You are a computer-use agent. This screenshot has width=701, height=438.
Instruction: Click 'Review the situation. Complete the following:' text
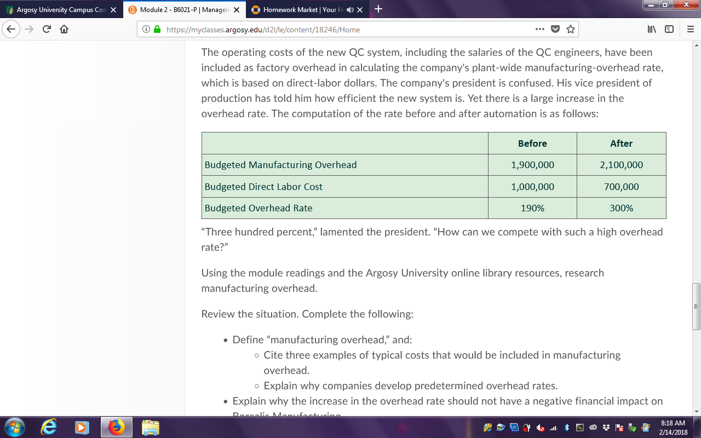[x=307, y=314]
